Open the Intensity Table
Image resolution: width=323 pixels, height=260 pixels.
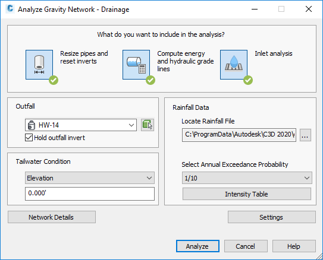(x=247, y=194)
